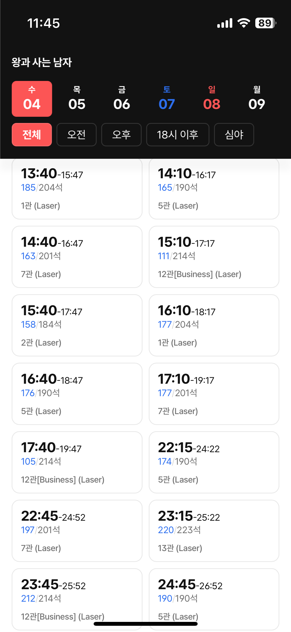Choose Saturday 07 date

[167, 99]
